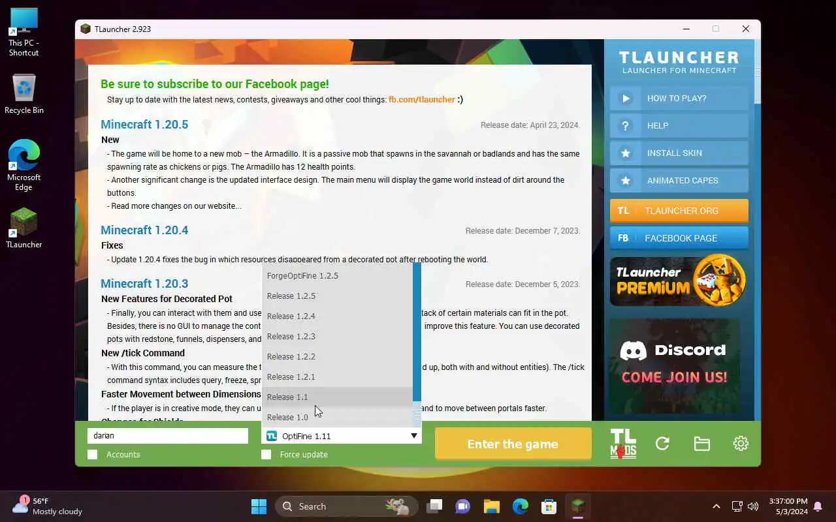Open the This PC desktop shortcut
The width and height of the screenshot is (836, 522).
pyautogui.click(x=24, y=33)
